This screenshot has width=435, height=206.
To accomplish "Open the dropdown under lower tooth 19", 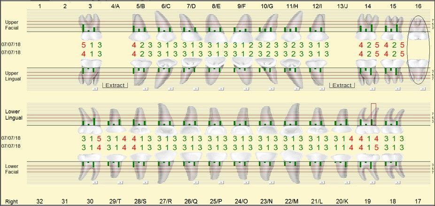I will point(373,183).
